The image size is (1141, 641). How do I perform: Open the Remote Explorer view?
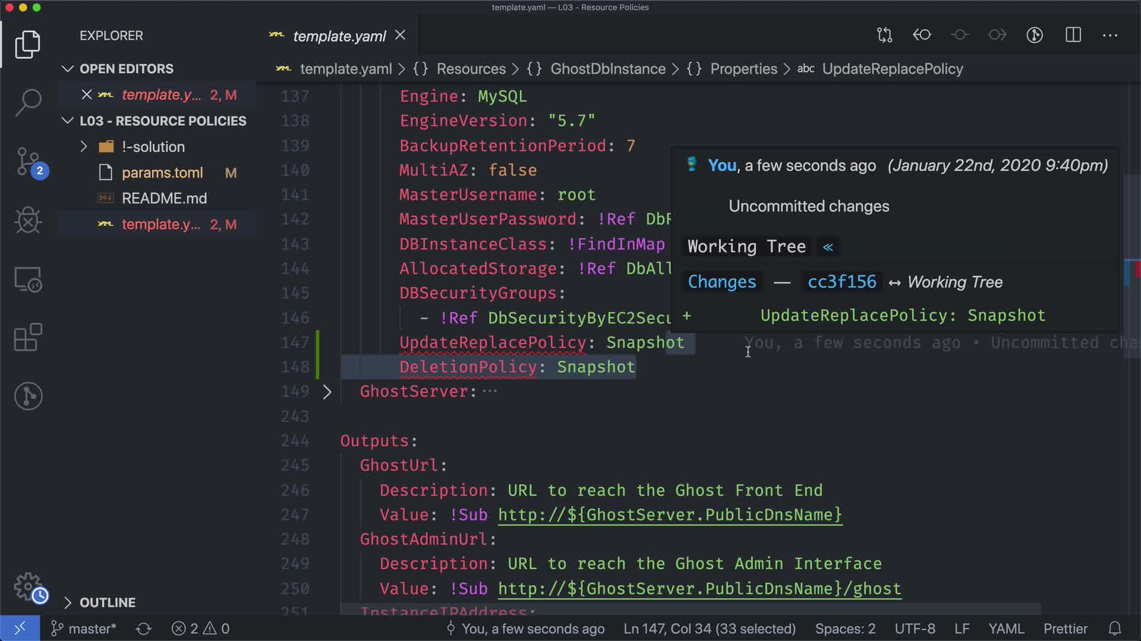tap(28, 279)
